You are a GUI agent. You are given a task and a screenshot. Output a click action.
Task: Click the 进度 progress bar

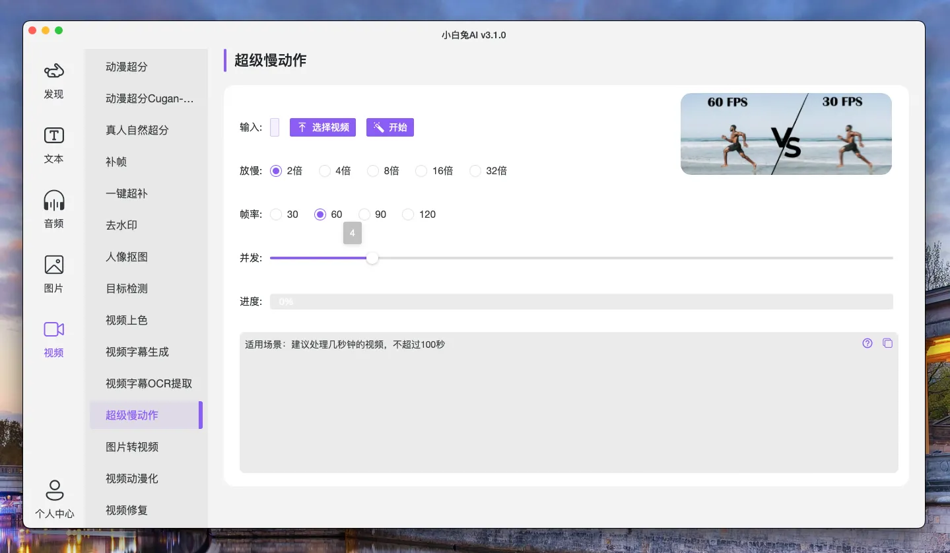(582, 302)
